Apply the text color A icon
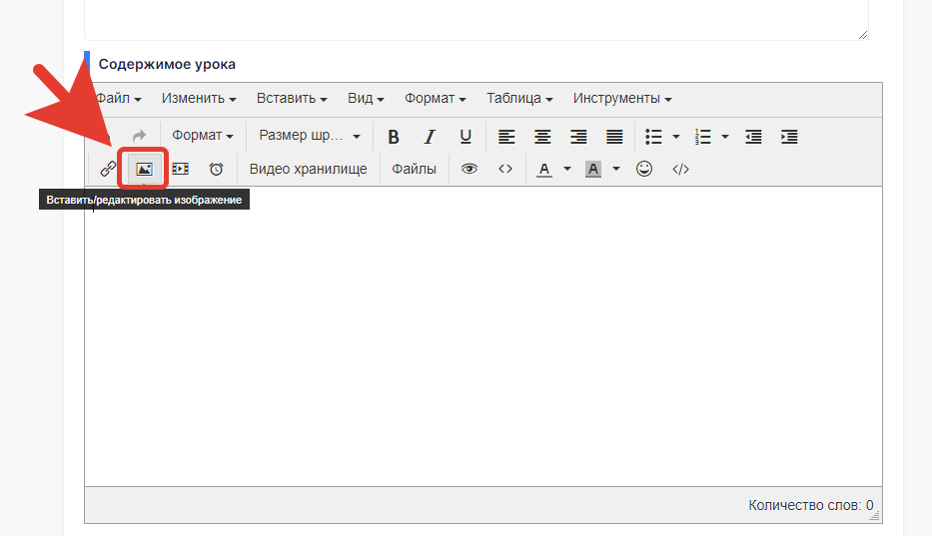This screenshot has width=932, height=536. pos(543,169)
